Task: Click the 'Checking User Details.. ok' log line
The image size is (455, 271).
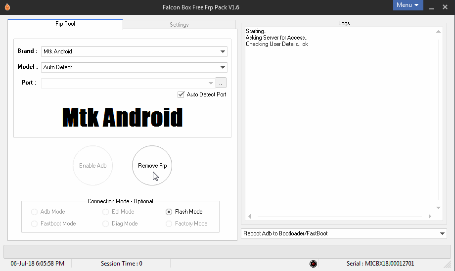Action: pyautogui.click(x=277, y=44)
